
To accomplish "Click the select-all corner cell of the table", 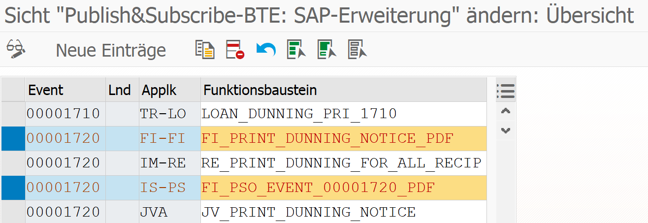I will click(x=13, y=90).
